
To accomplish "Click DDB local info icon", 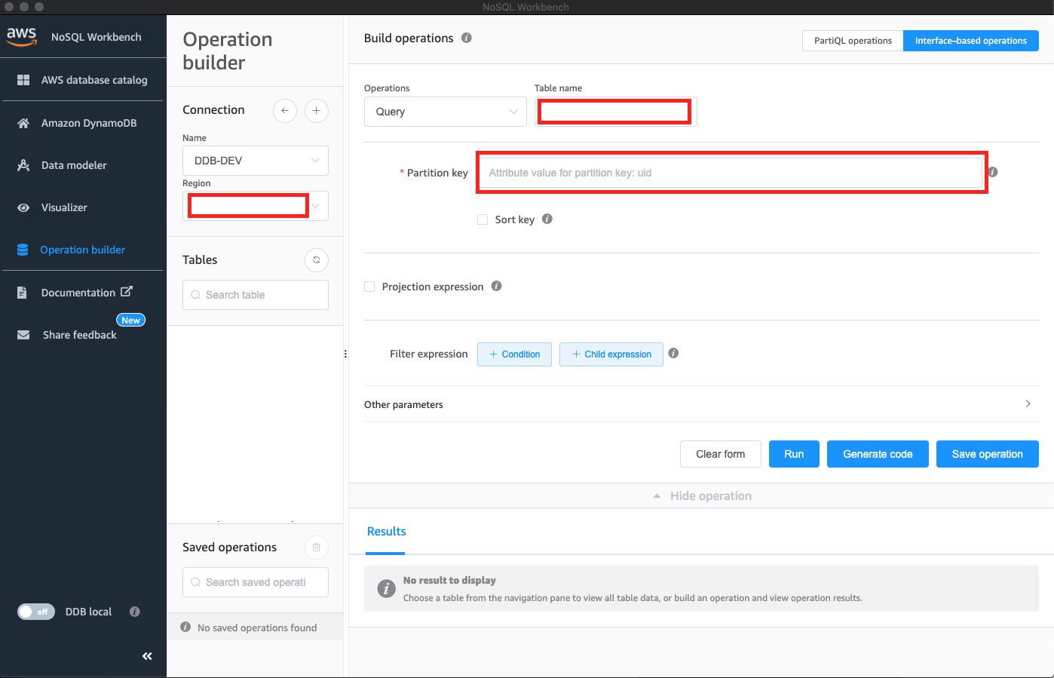I will point(135,612).
